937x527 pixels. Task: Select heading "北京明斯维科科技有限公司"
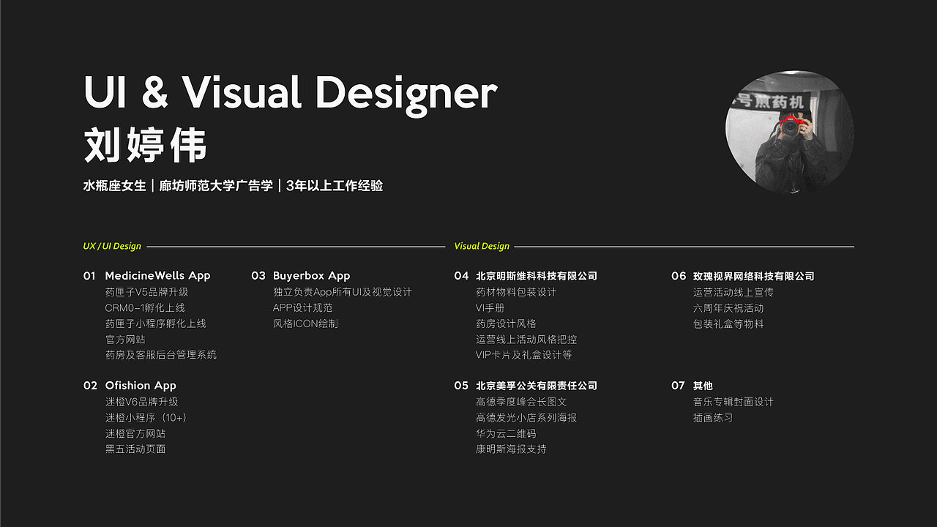point(537,276)
